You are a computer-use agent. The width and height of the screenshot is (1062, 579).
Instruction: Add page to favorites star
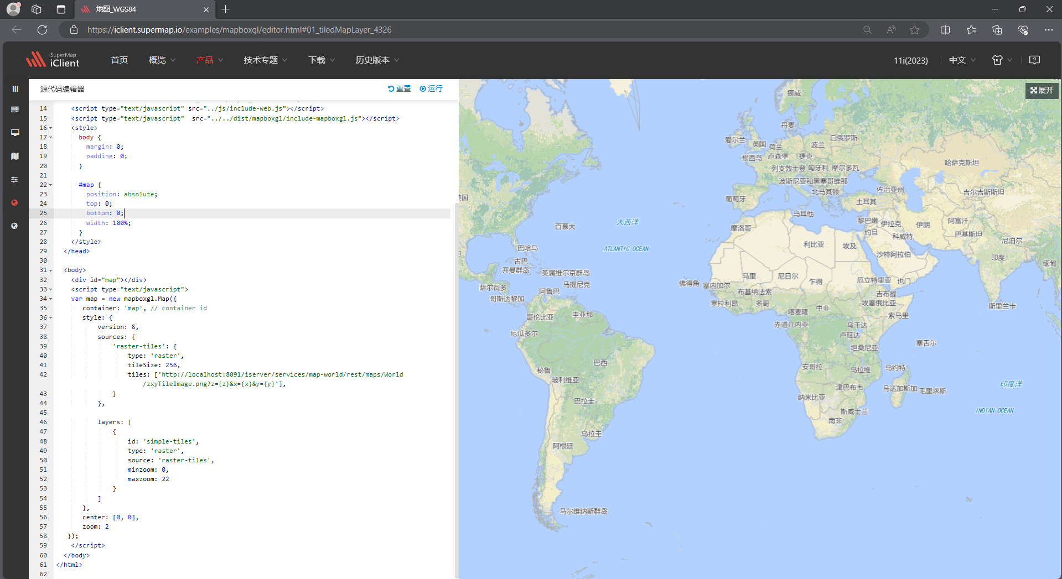(914, 30)
